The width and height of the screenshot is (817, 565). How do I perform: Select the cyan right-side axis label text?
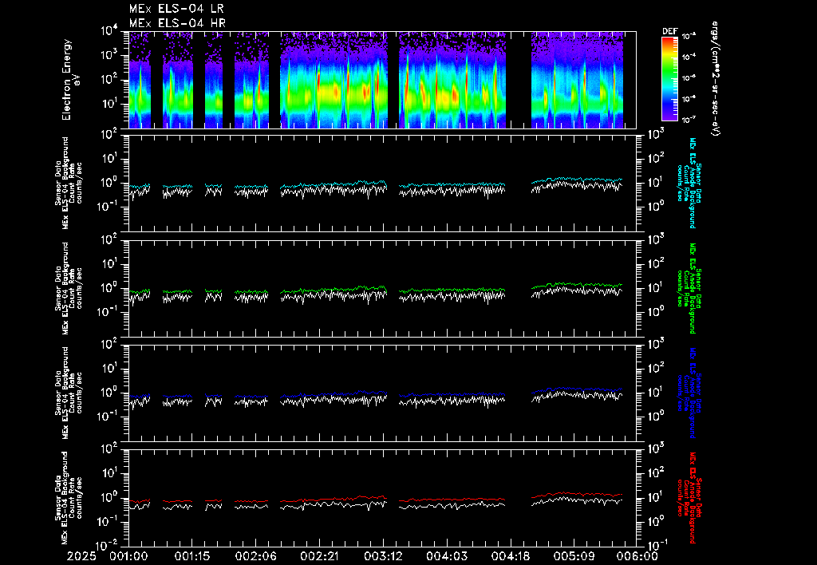[689, 183]
